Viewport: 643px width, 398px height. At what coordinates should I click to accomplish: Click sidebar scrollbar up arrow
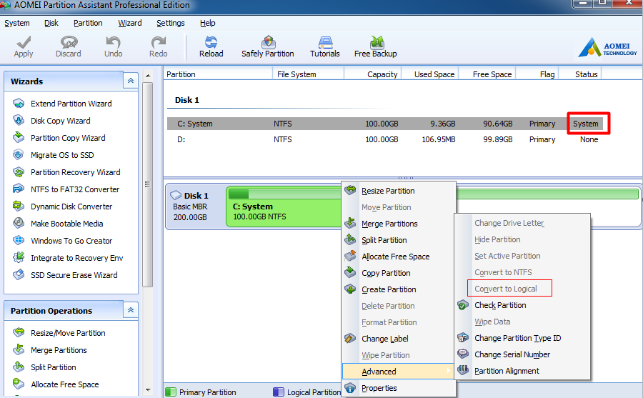148,76
